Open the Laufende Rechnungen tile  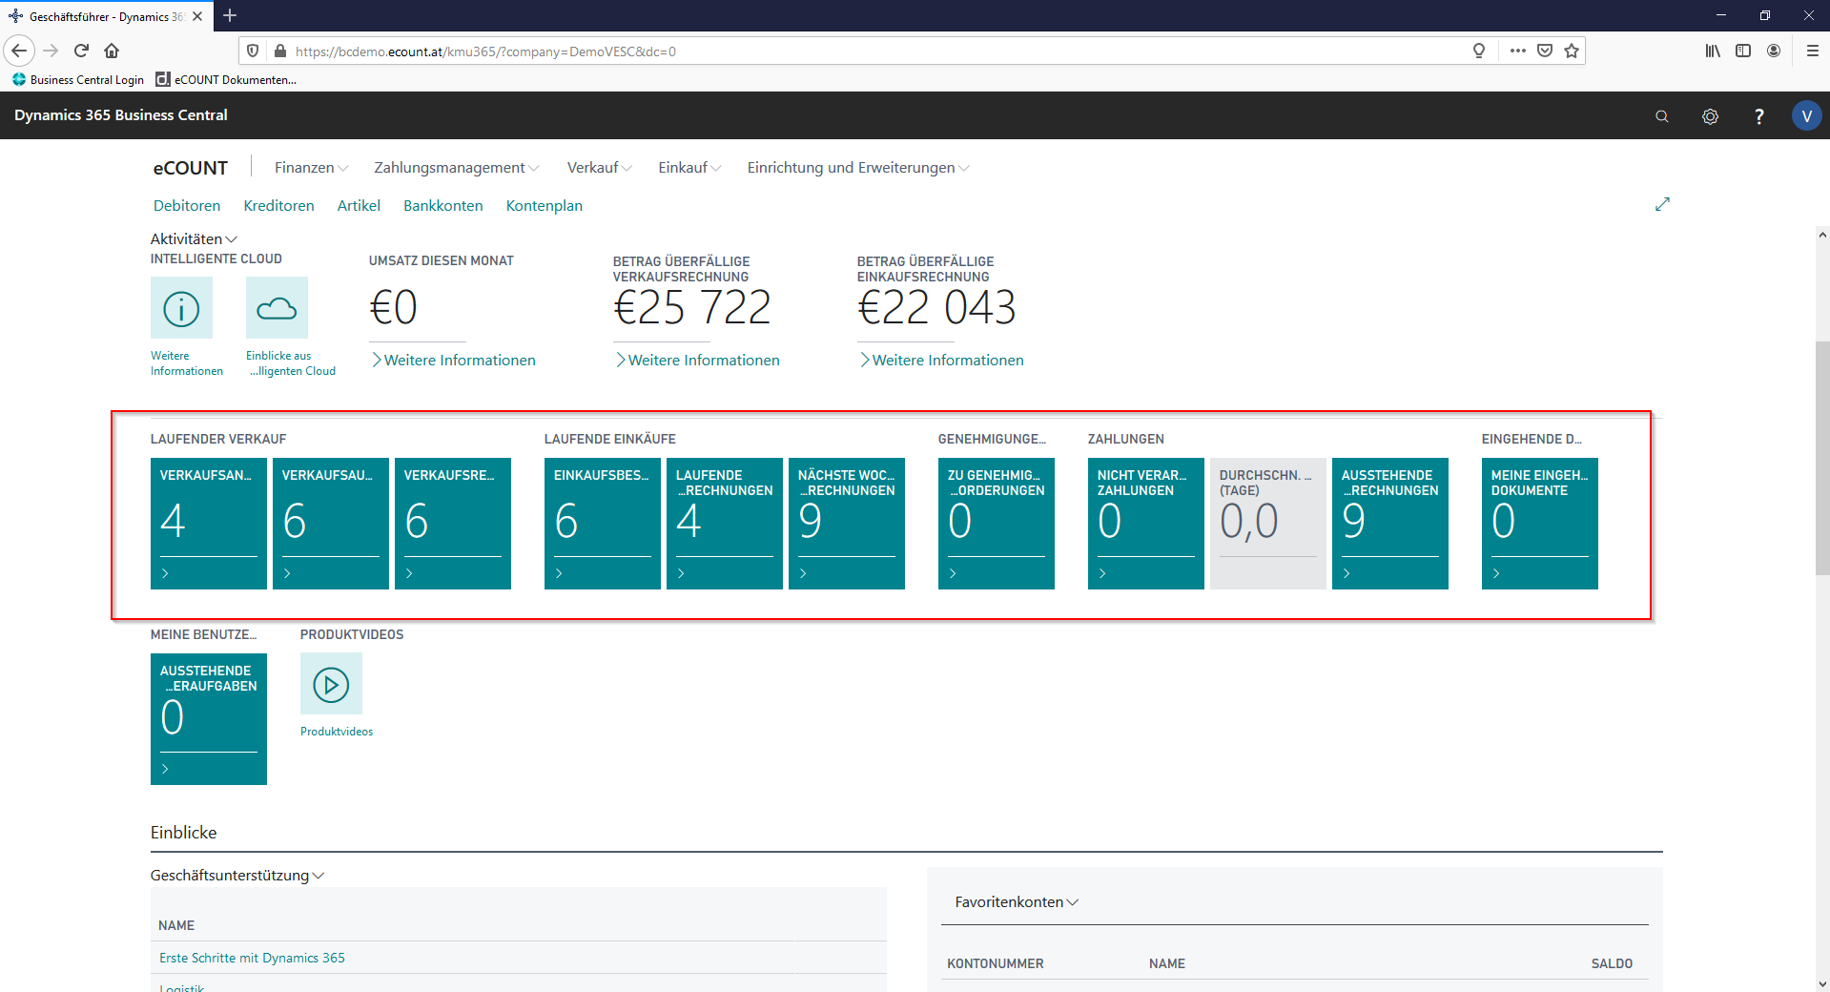coord(725,524)
